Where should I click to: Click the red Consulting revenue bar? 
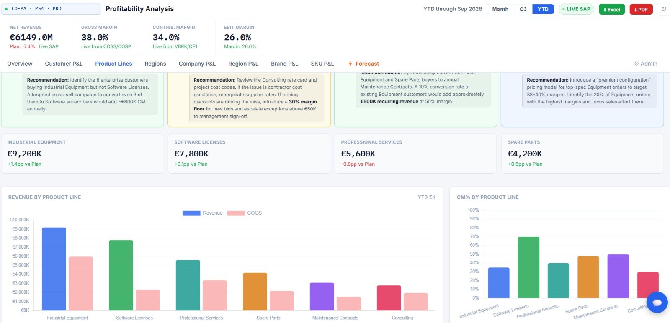(389, 298)
